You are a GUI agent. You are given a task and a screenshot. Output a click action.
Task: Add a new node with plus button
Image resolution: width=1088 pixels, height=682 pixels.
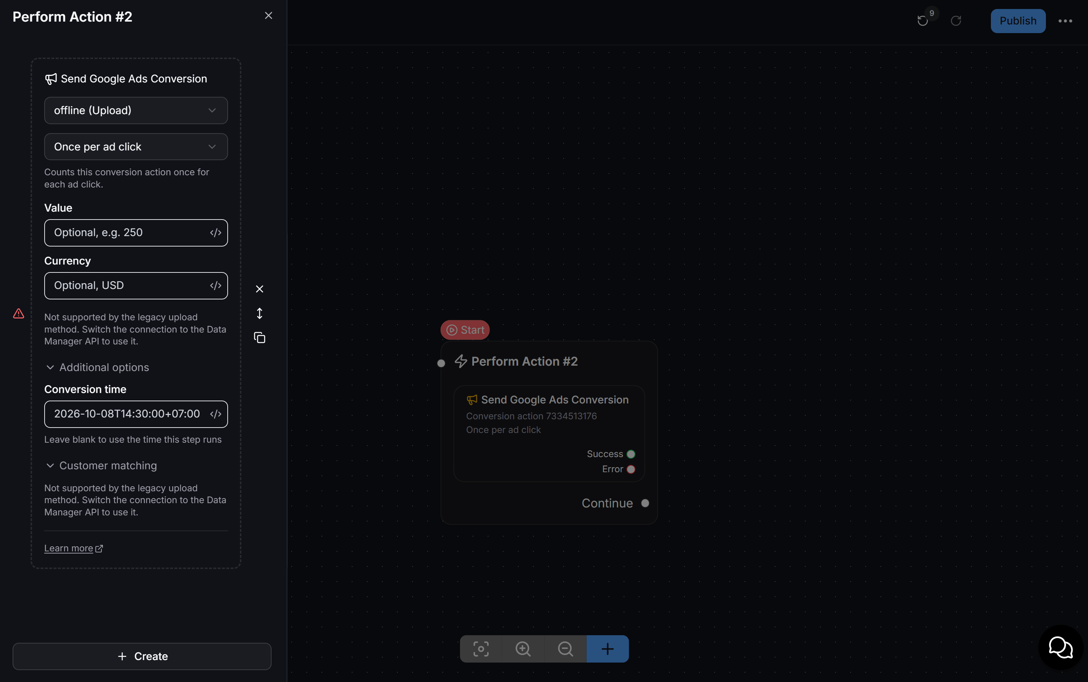[607, 649]
